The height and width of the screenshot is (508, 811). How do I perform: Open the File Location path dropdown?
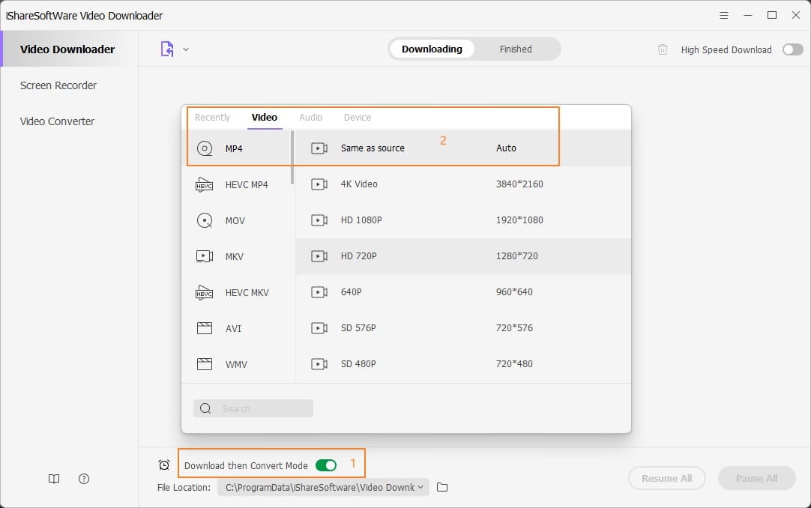(x=419, y=487)
